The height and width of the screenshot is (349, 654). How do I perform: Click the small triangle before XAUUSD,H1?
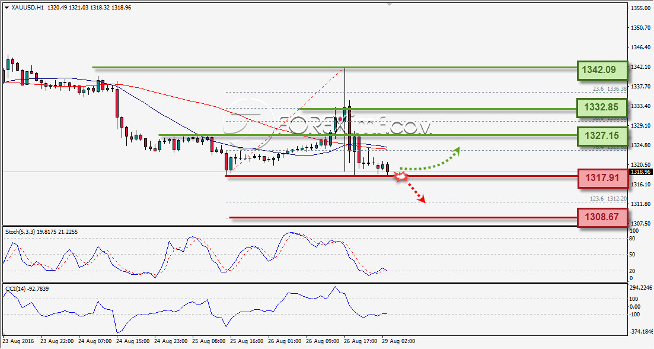[x=7, y=8]
